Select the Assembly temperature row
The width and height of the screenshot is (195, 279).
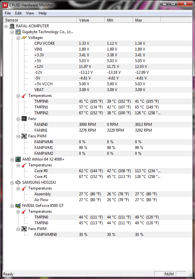tap(113, 194)
